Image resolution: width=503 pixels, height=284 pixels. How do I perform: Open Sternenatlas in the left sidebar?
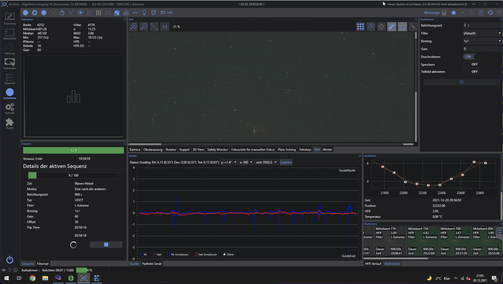click(10, 34)
